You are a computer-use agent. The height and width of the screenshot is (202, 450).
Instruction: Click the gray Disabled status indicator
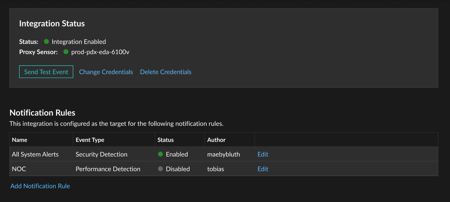(x=160, y=169)
